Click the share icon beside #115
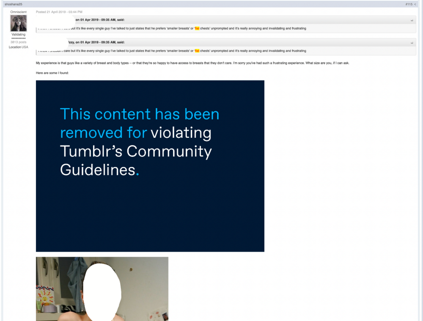The height and width of the screenshot is (321, 423). [x=415, y=4]
